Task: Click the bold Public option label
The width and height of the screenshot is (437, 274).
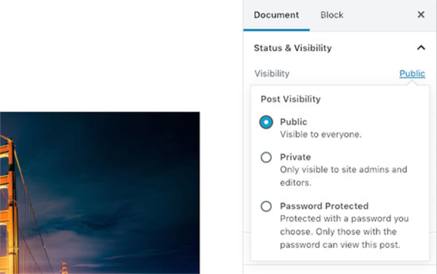Action: [294, 122]
